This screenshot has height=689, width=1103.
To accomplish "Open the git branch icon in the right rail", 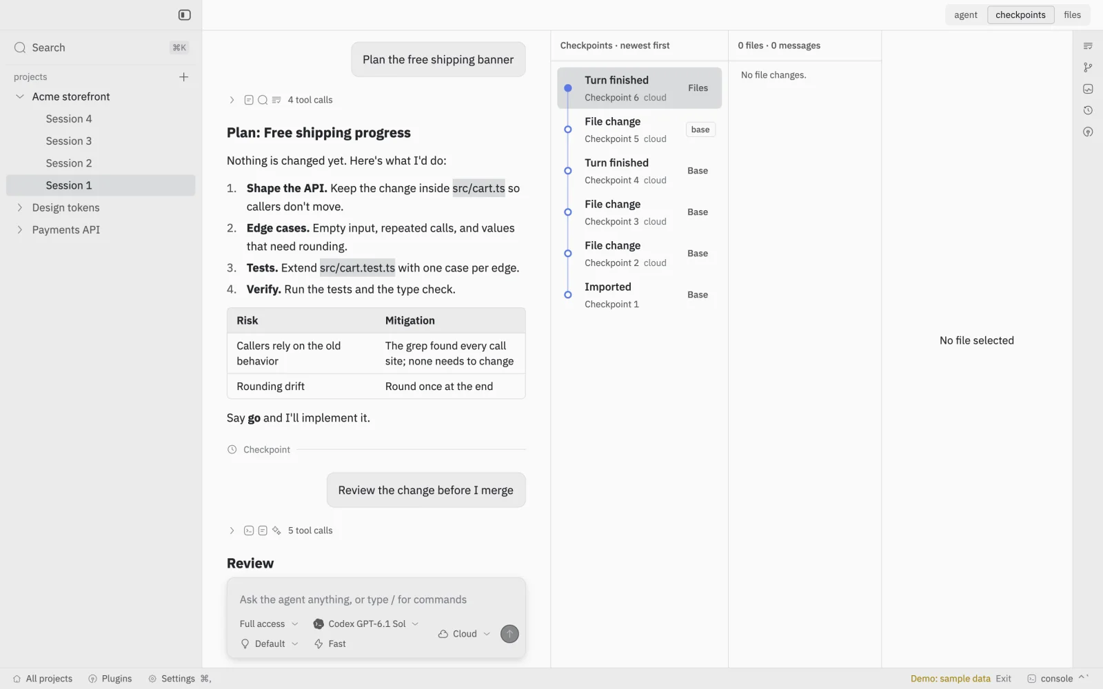I will click(1088, 68).
